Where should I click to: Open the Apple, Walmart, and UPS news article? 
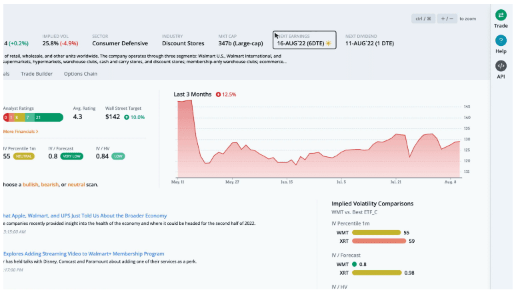85,216
